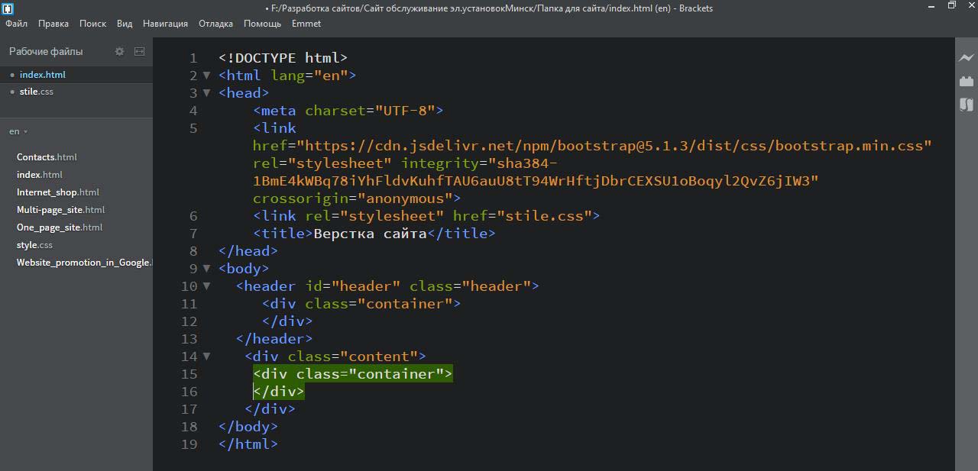Click the split view icon beside the gear

click(x=139, y=51)
